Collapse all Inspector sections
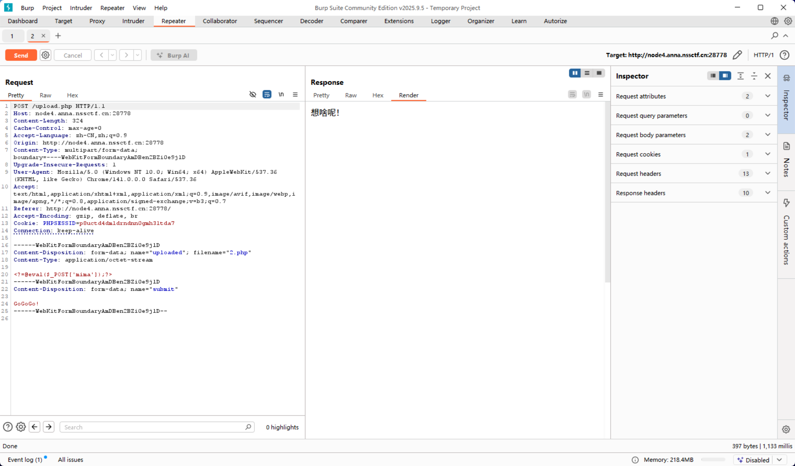 pos(754,76)
